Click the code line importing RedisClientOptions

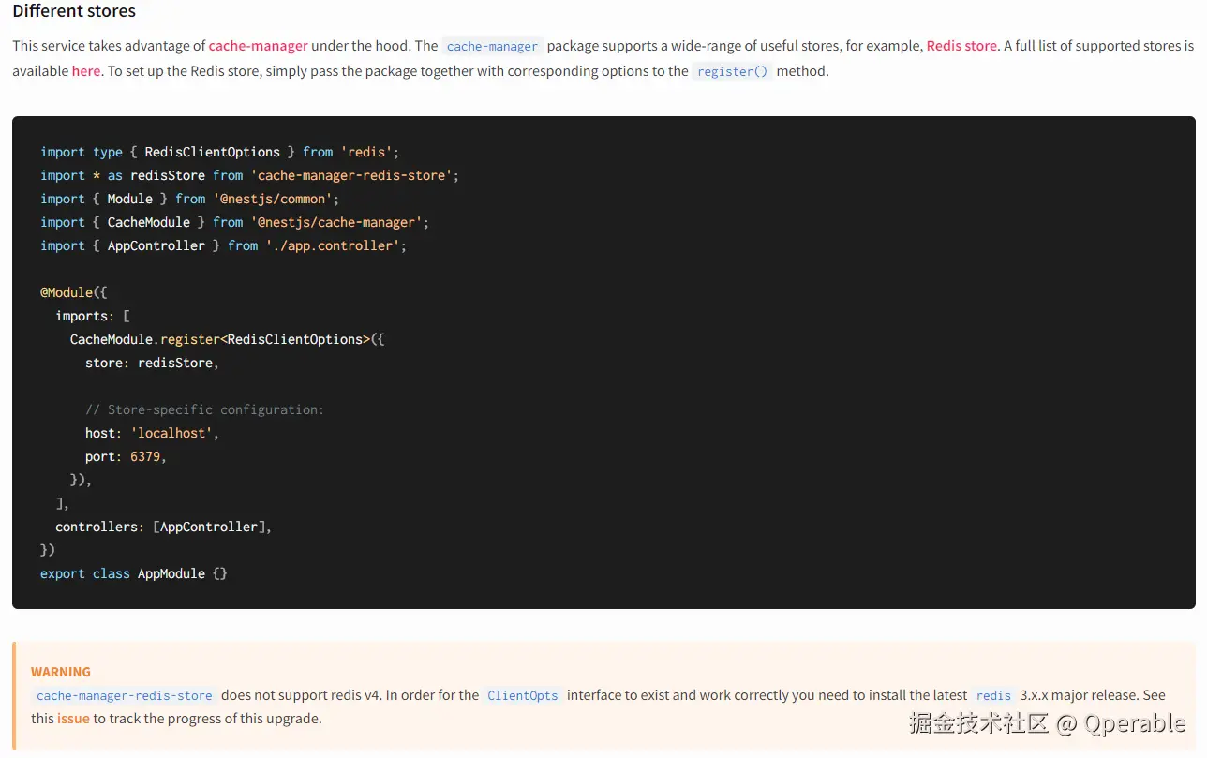point(220,152)
